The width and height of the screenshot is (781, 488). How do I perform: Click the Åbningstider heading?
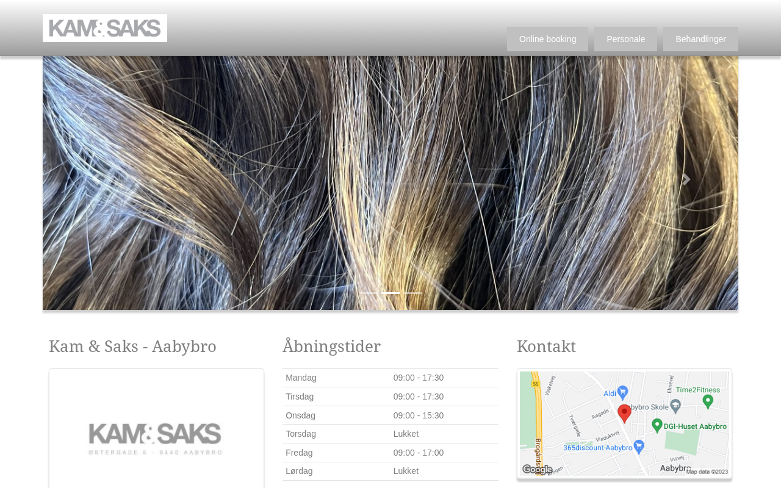pos(331,346)
